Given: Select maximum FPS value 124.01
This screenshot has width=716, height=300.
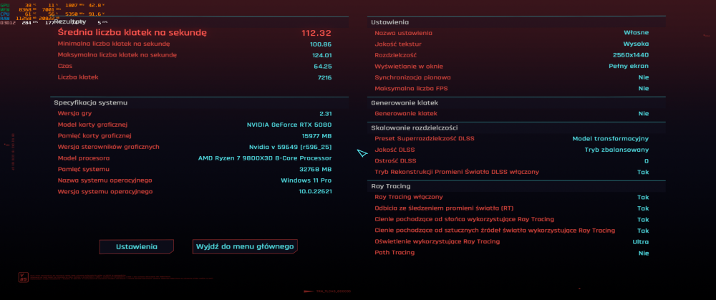Looking at the screenshot, I should (321, 55).
